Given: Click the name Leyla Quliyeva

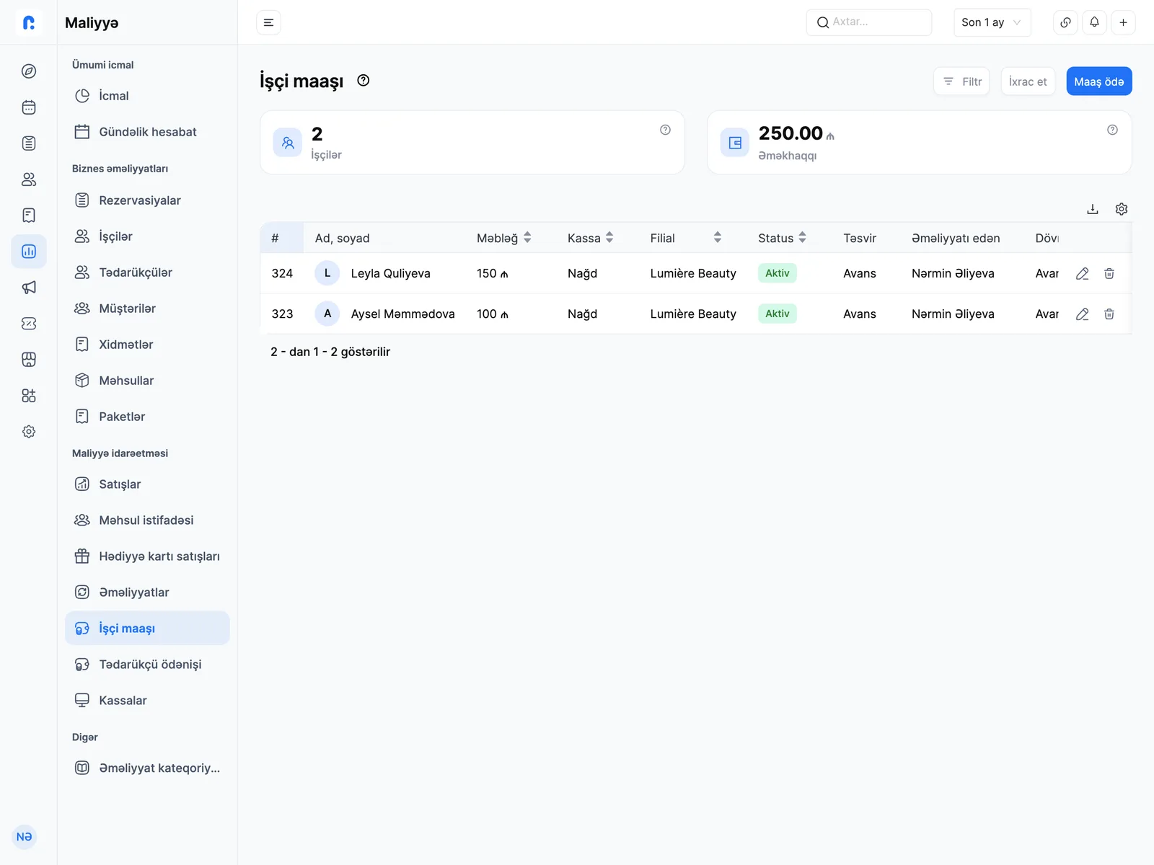Looking at the screenshot, I should tap(391, 273).
